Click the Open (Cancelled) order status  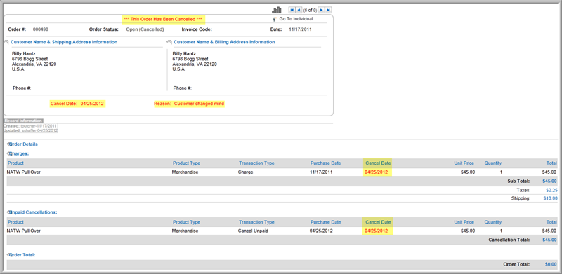click(x=145, y=29)
